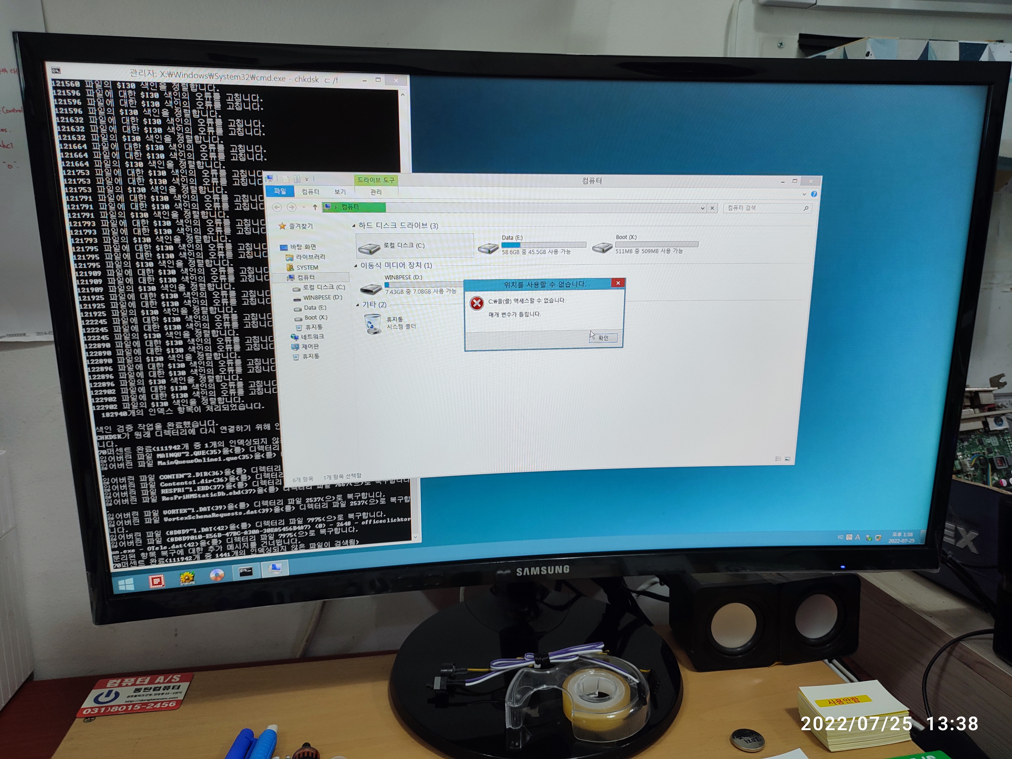Screen dimensions: 1012x759
Task: Select 제어판 in the navigation pane
Action: coord(310,346)
